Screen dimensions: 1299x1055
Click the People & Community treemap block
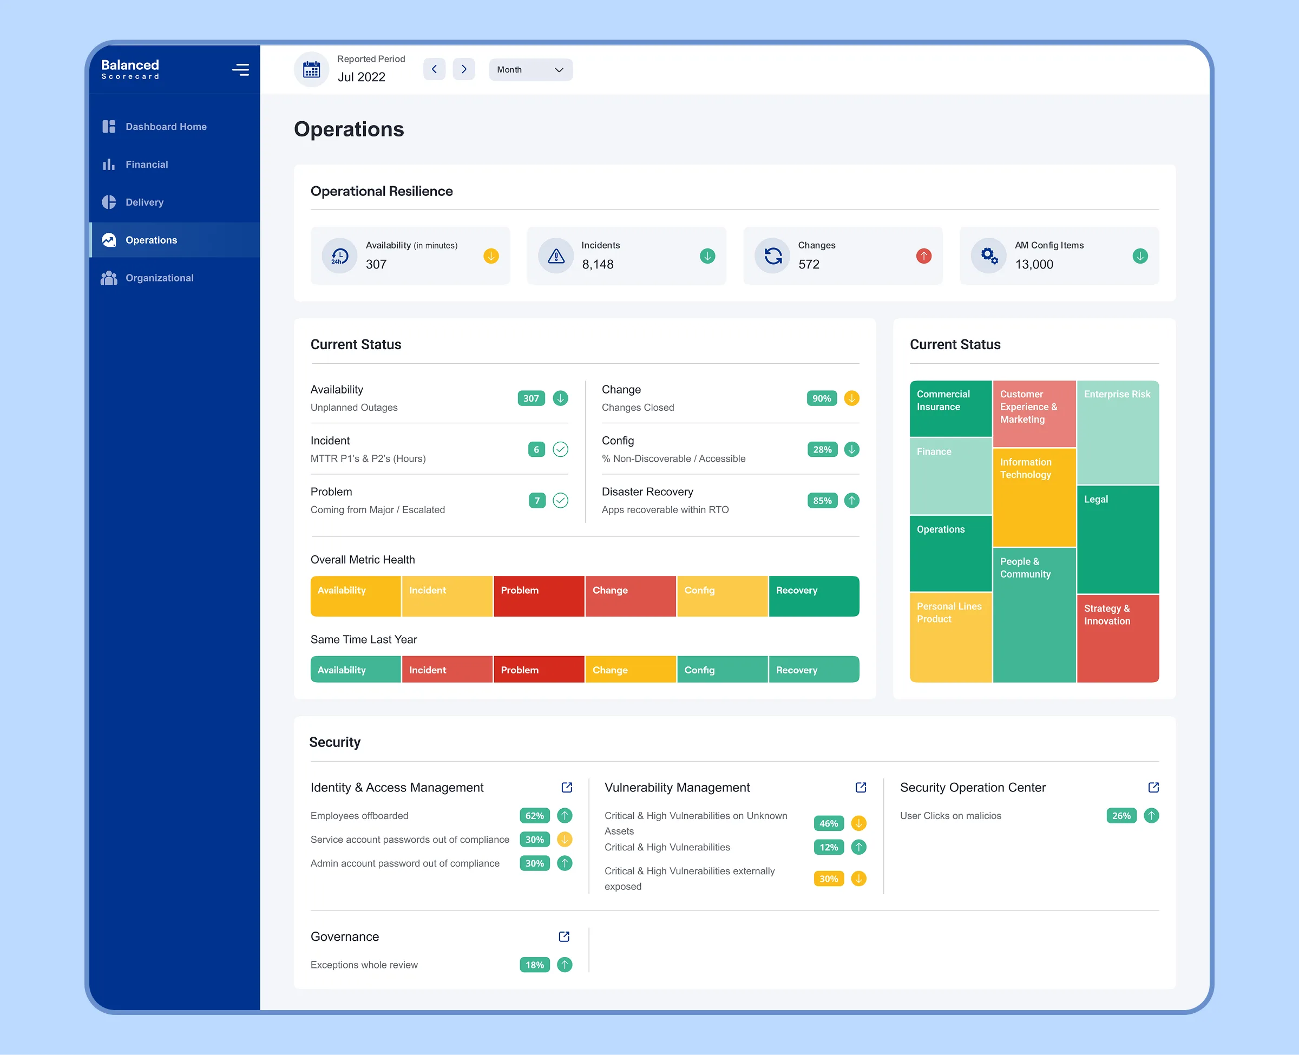point(1034,615)
